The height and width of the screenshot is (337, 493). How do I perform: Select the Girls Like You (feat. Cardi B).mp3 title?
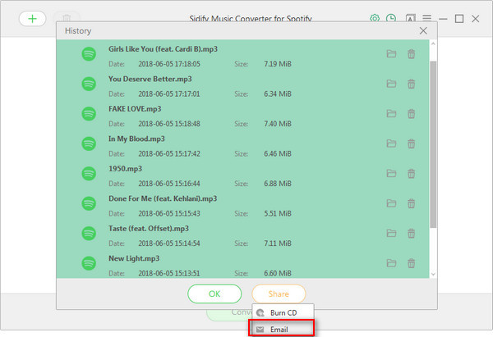tap(163, 49)
